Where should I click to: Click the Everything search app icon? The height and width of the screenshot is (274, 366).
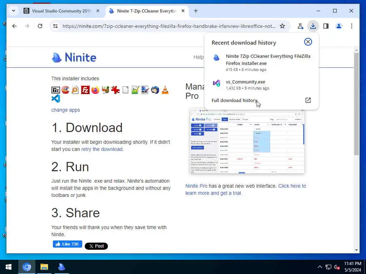[75, 90]
